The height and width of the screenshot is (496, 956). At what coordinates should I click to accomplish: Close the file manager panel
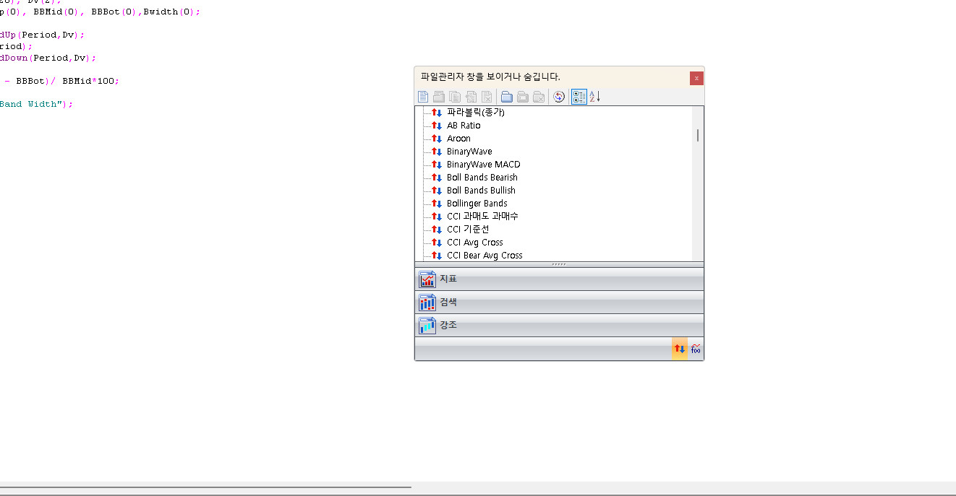696,78
